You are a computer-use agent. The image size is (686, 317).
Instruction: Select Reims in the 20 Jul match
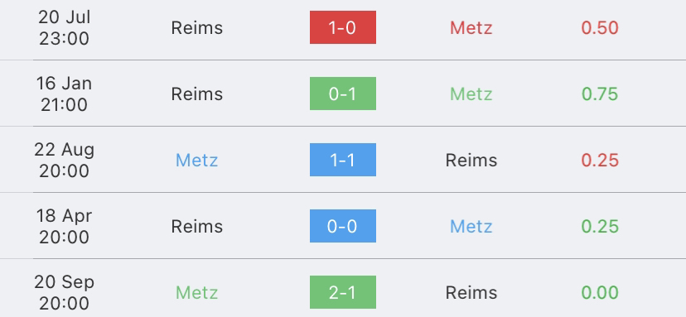[197, 27]
